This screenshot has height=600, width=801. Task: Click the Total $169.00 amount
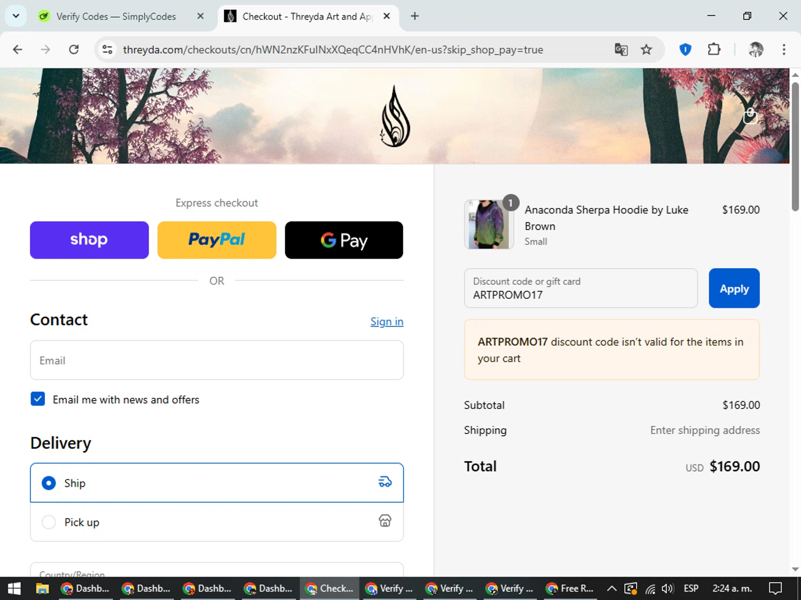(734, 467)
